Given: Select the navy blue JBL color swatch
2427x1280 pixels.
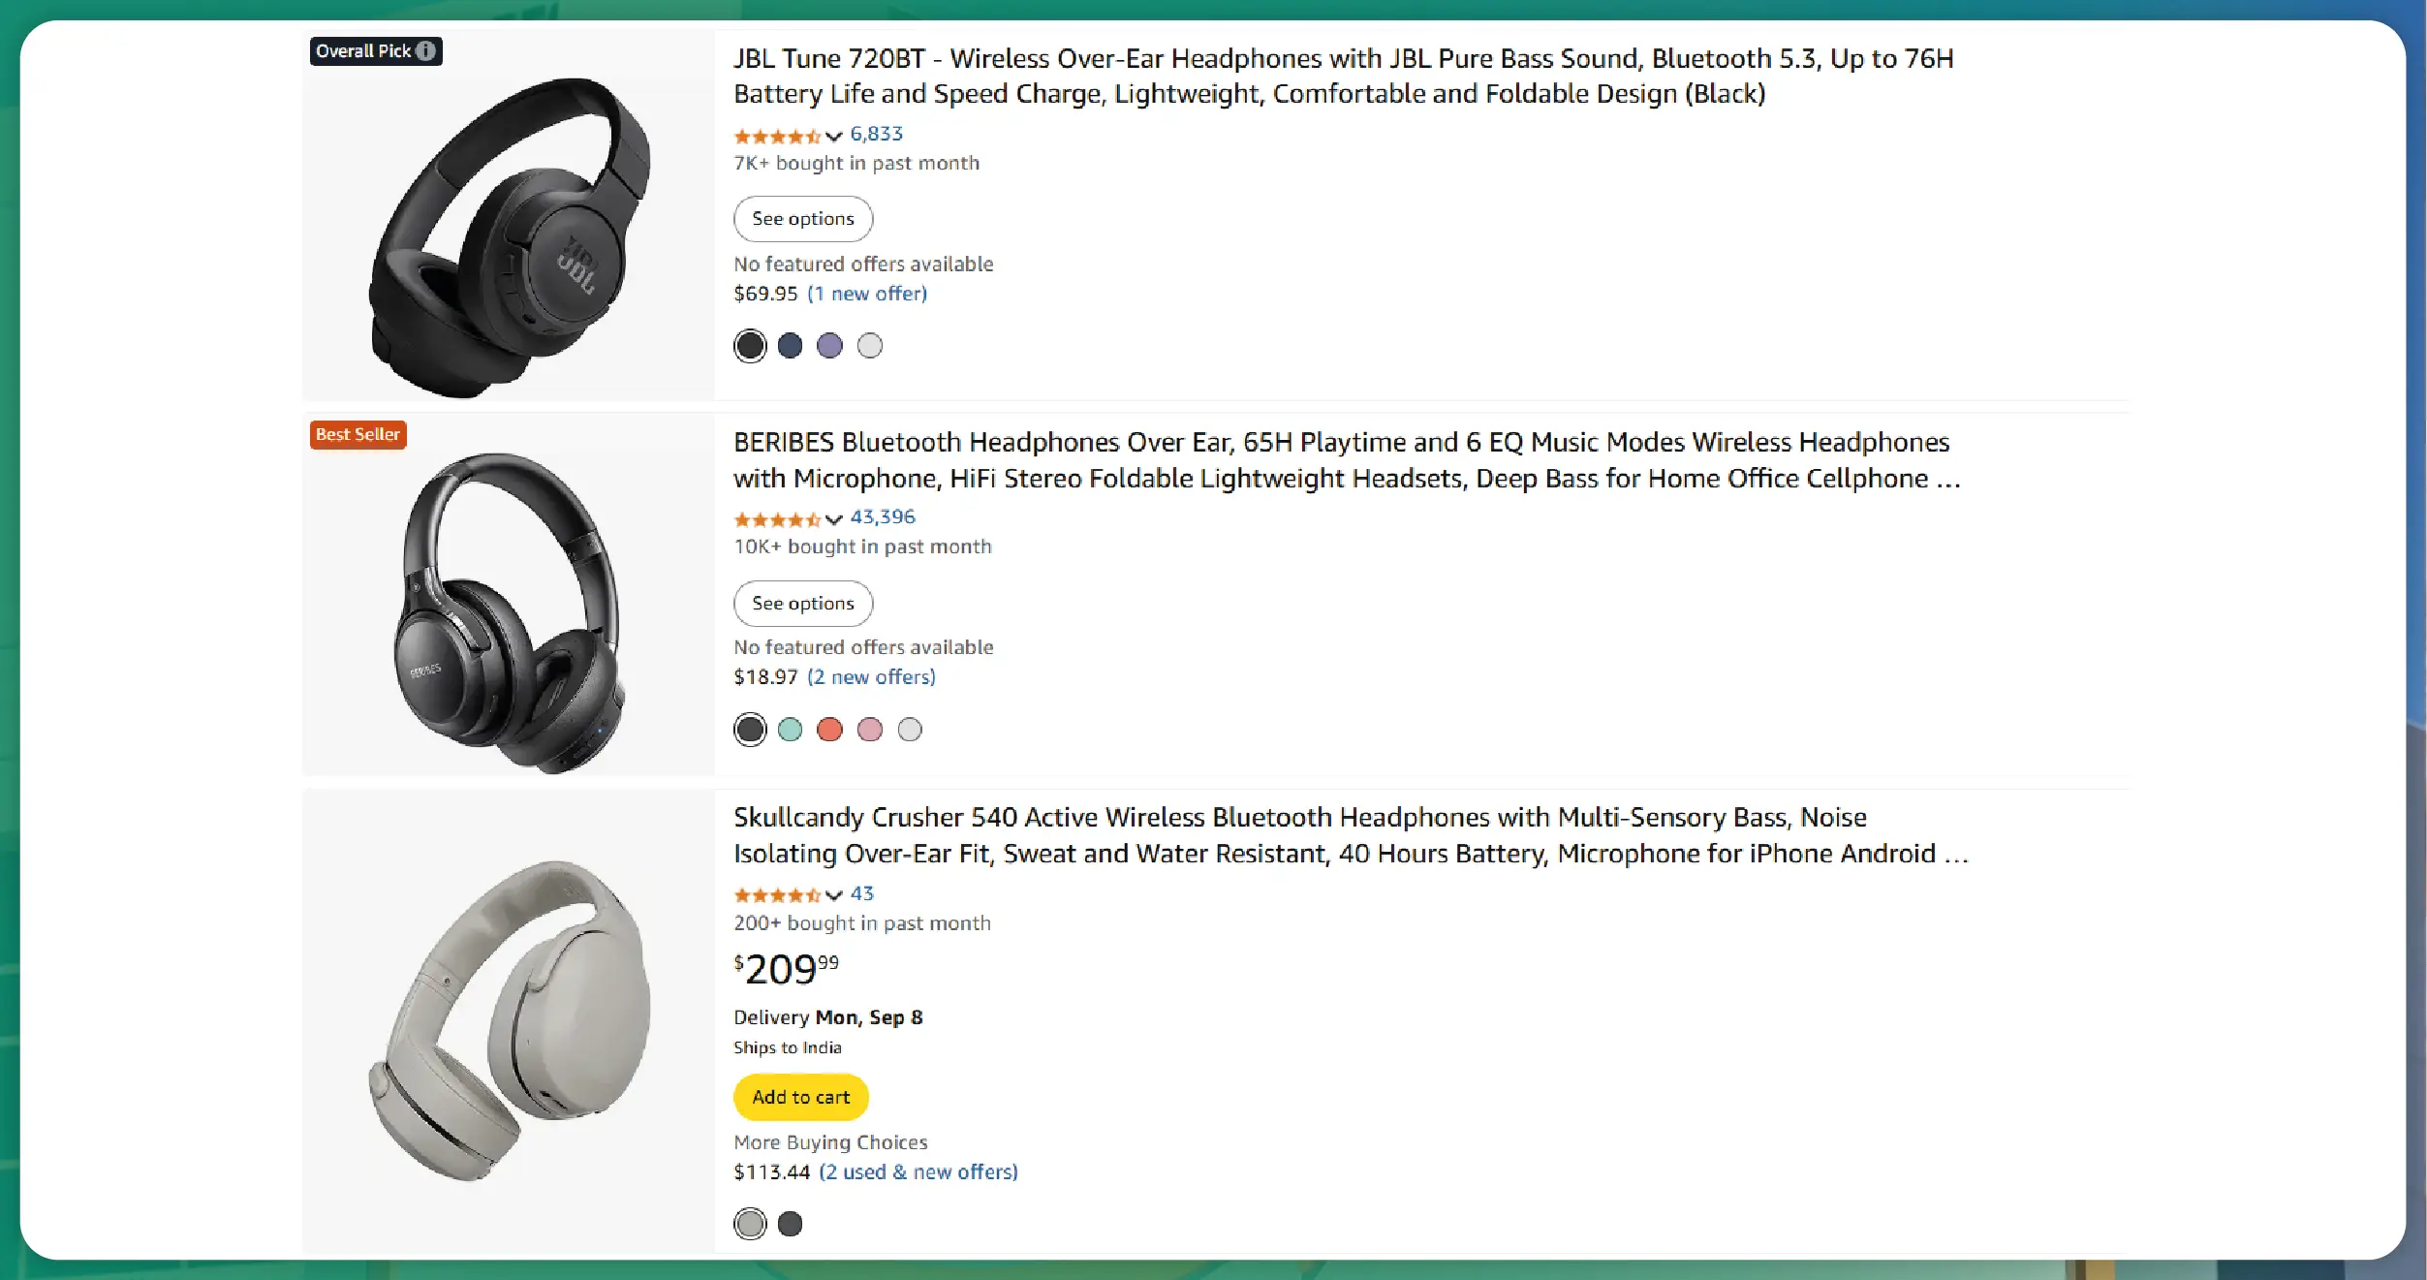Looking at the screenshot, I should coord(790,346).
